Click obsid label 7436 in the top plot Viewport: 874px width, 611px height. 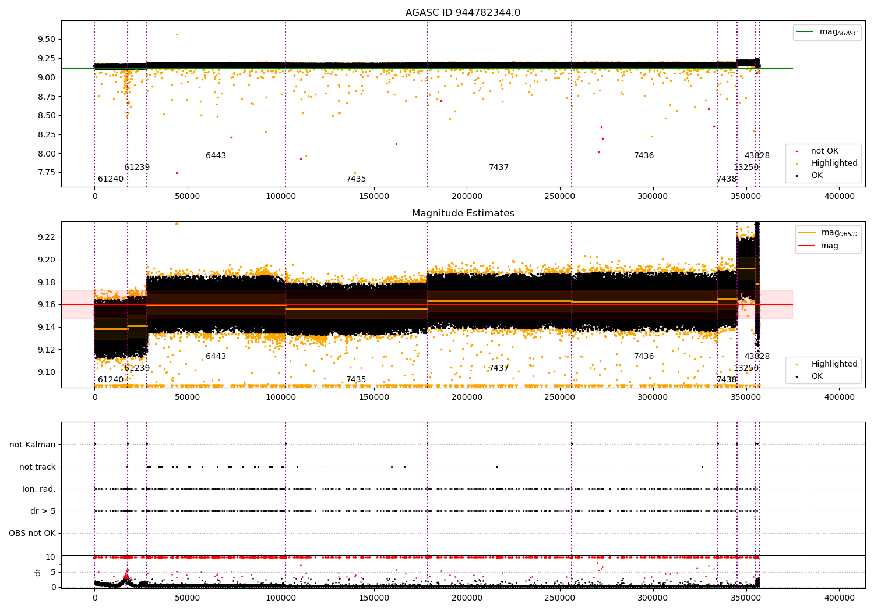[x=644, y=156]
